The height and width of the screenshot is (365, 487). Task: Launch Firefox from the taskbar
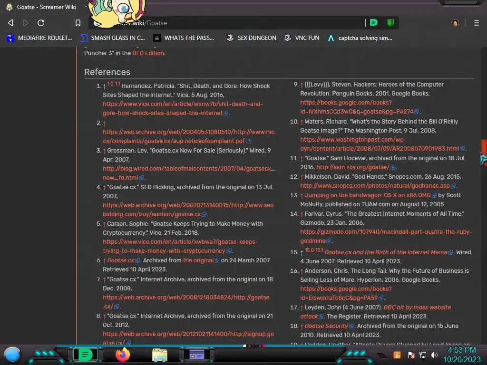click(x=122, y=355)
